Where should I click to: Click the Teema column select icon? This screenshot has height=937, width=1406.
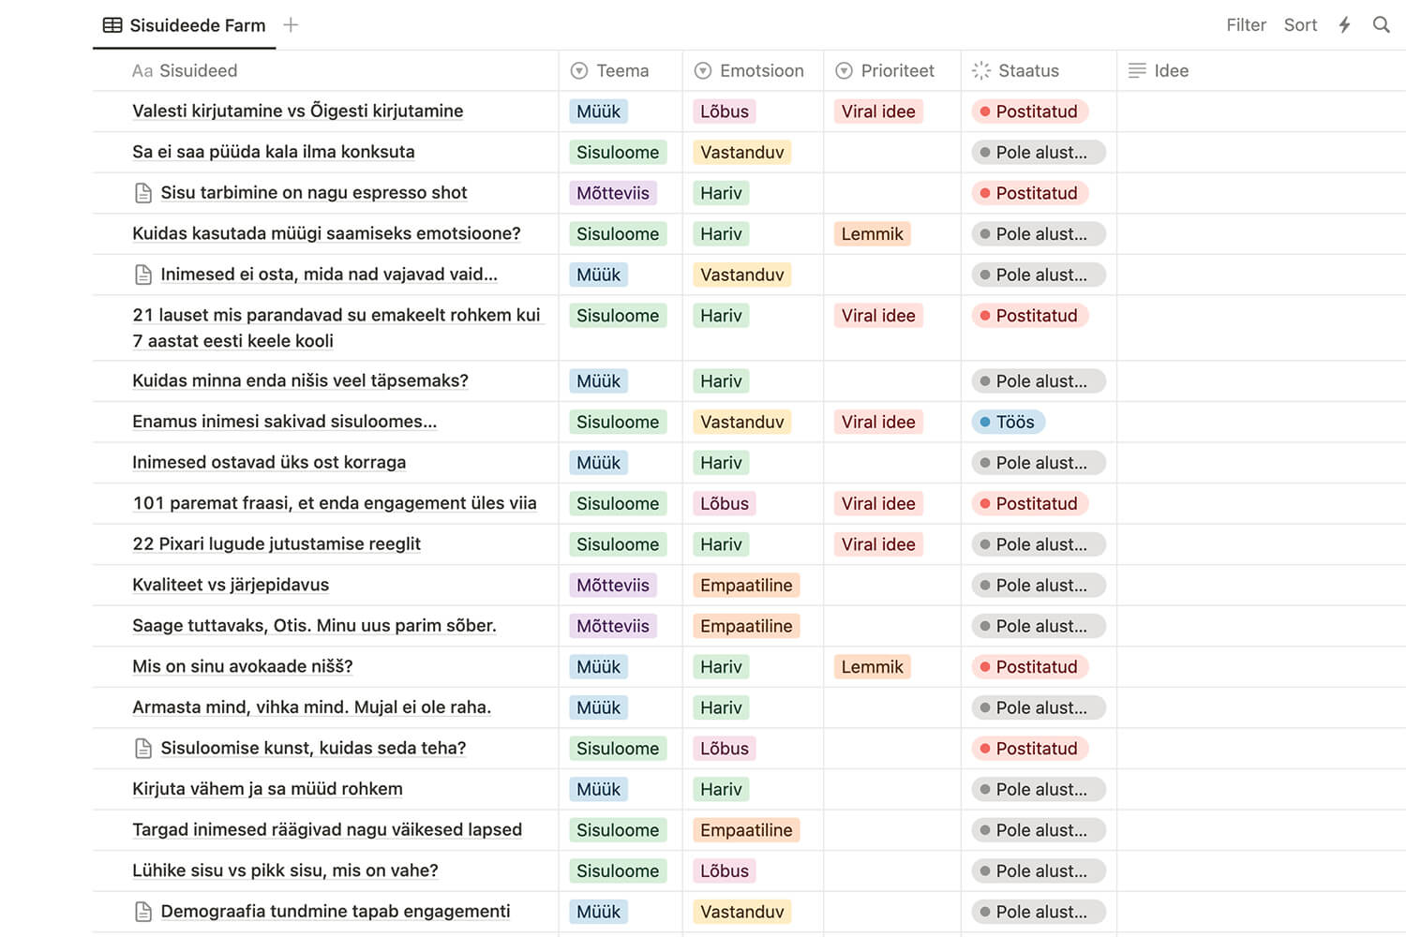tap(579, 71)
